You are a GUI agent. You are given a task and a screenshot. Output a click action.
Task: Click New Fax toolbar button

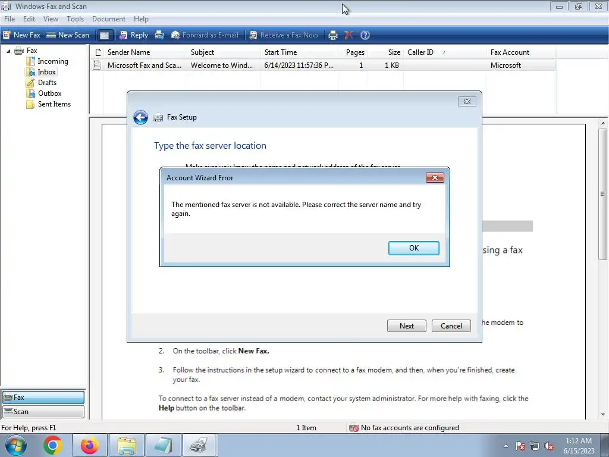click(22, 35)
